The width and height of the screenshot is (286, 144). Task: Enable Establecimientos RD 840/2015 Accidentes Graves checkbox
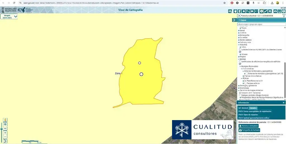[240, 49]
